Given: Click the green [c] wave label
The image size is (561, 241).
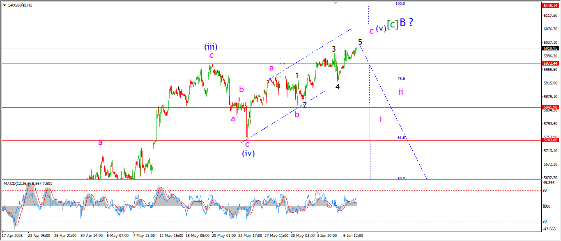Looking at the screenshot, I should click(393, 24).
